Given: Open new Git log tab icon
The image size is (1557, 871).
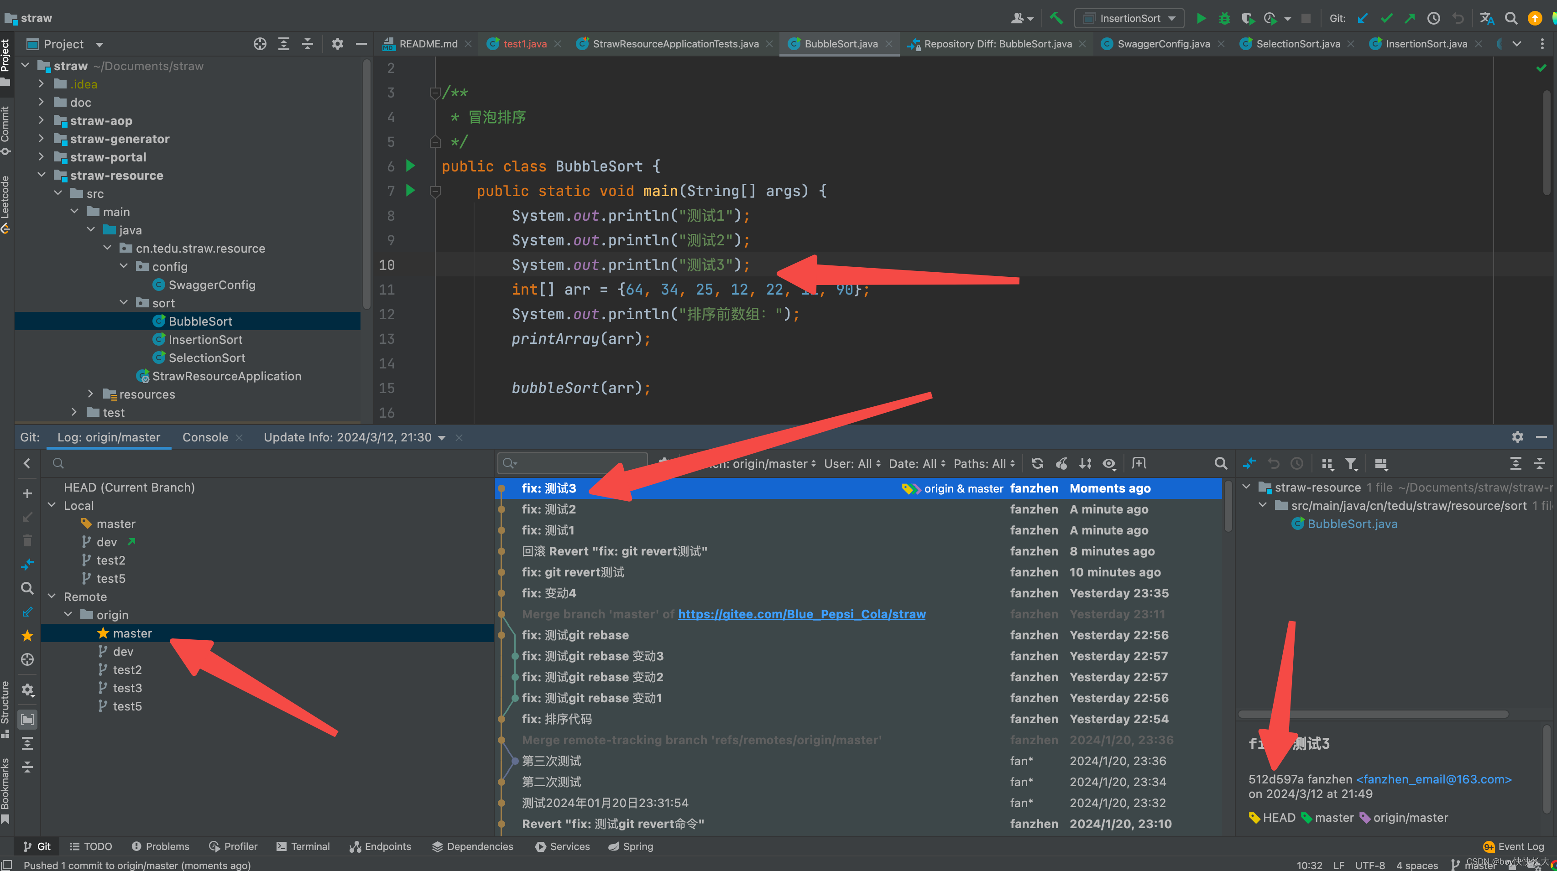Looking at the screenshot, I should tap(1139, 463).
